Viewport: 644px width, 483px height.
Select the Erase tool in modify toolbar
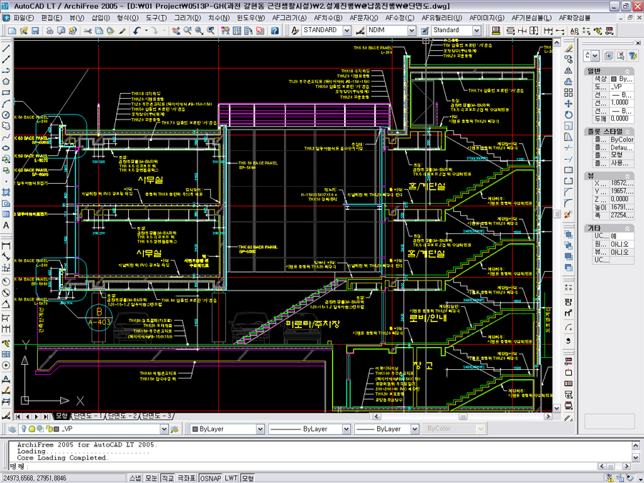568,47
